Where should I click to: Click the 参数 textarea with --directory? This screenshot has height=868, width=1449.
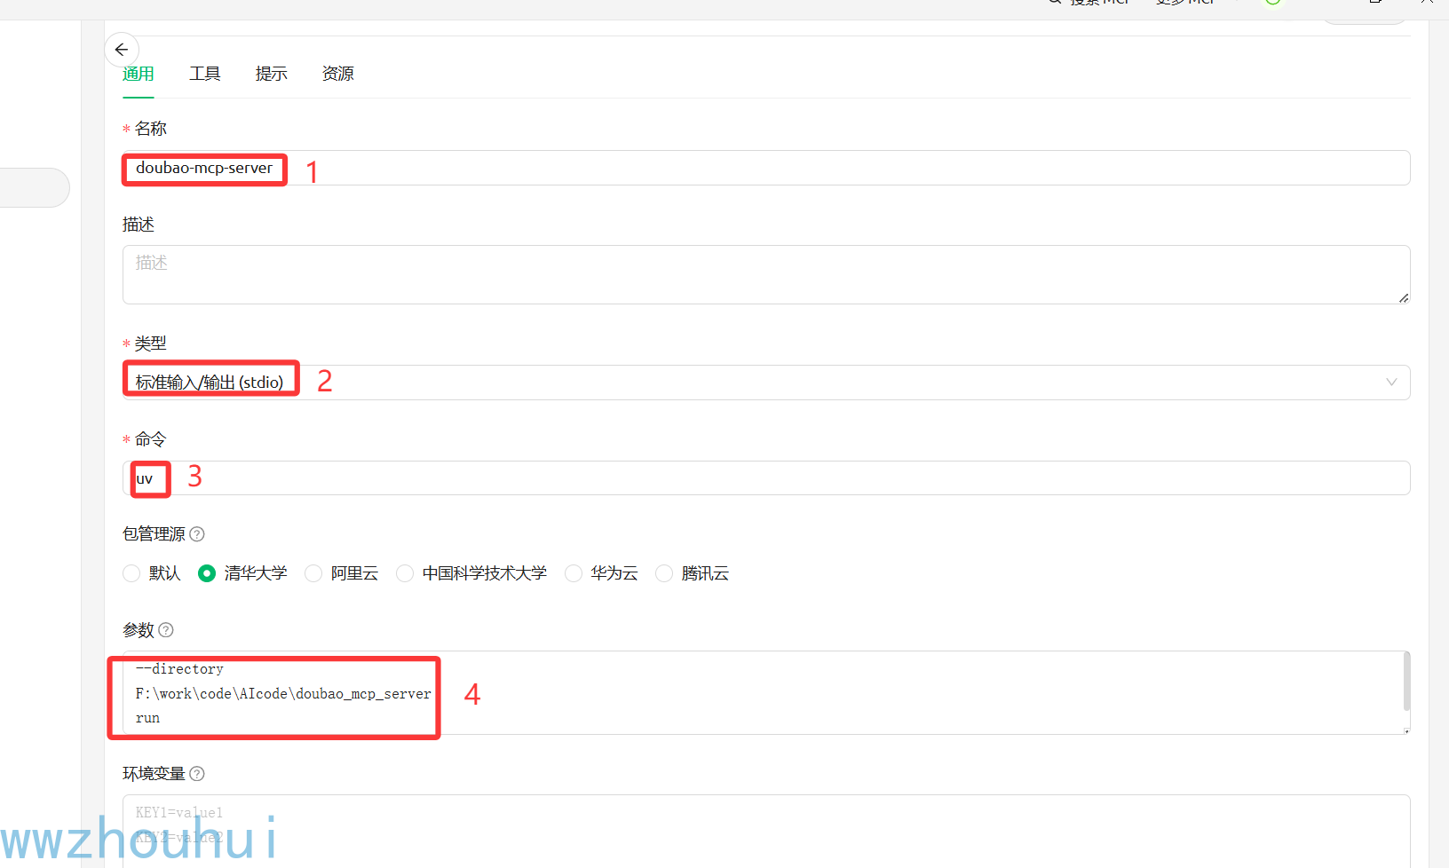tap(766, 693)
